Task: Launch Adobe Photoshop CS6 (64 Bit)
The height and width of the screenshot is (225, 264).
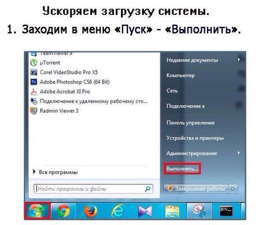Action: 70,82
